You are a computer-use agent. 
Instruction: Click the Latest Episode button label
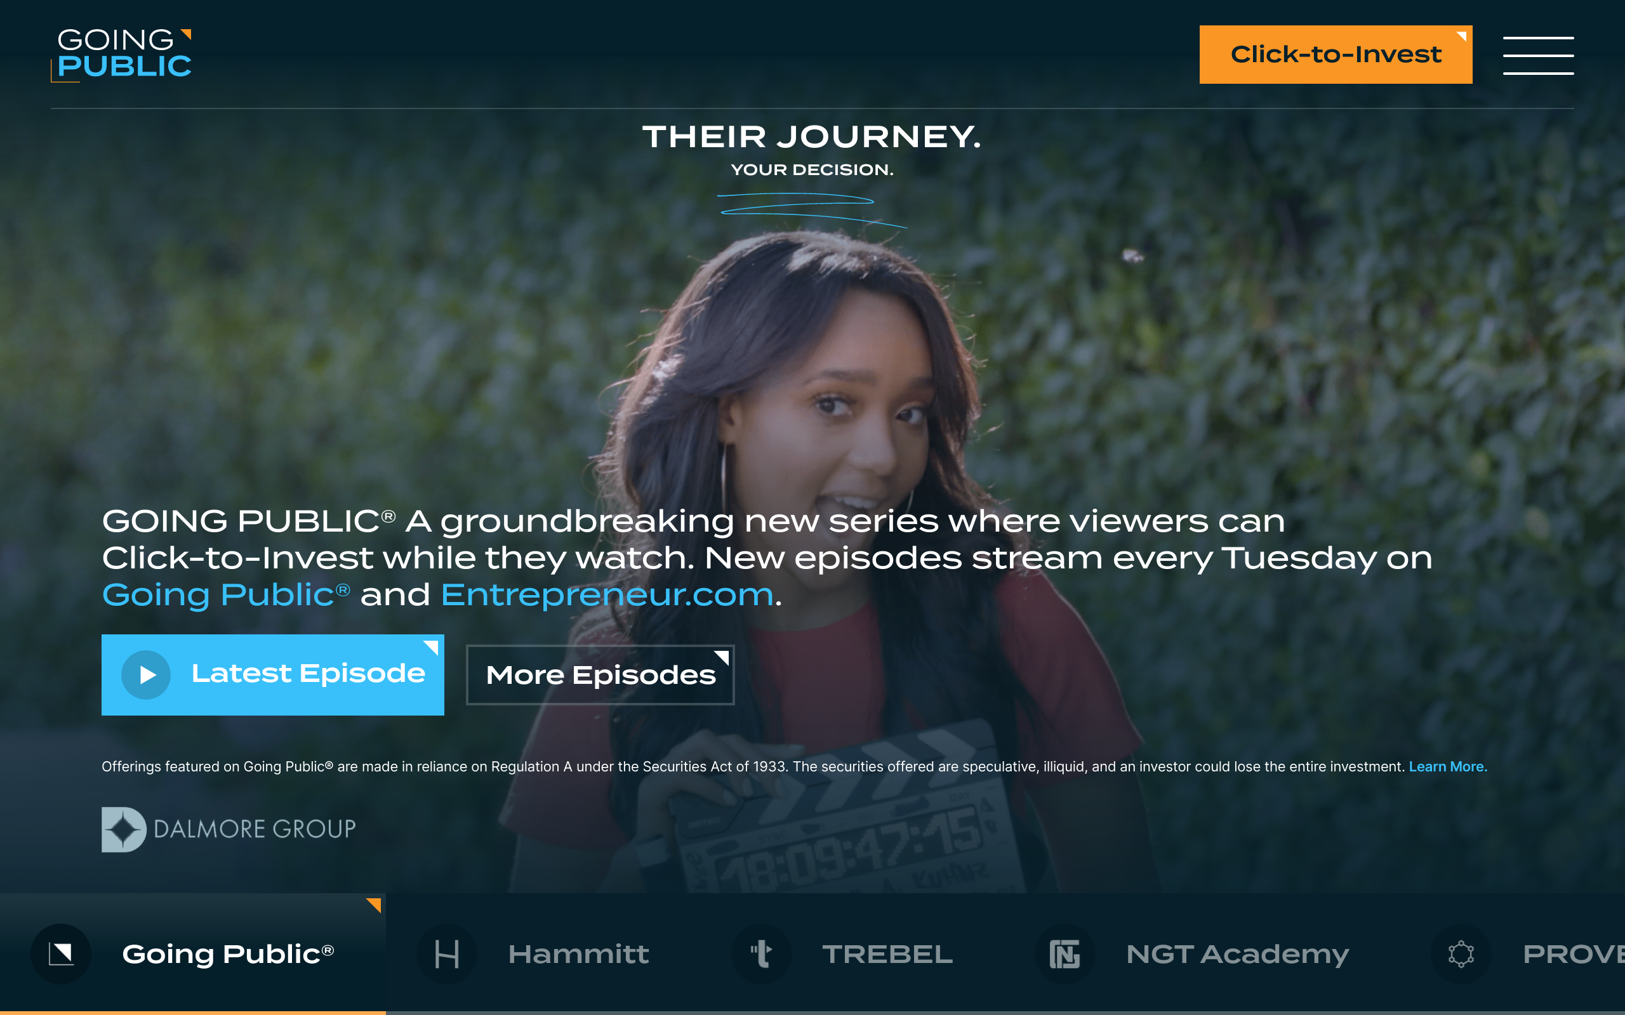(308, 673)
